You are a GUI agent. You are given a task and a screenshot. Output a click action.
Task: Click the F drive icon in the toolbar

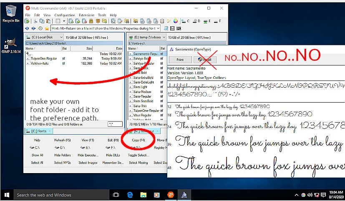click(217, 21)
